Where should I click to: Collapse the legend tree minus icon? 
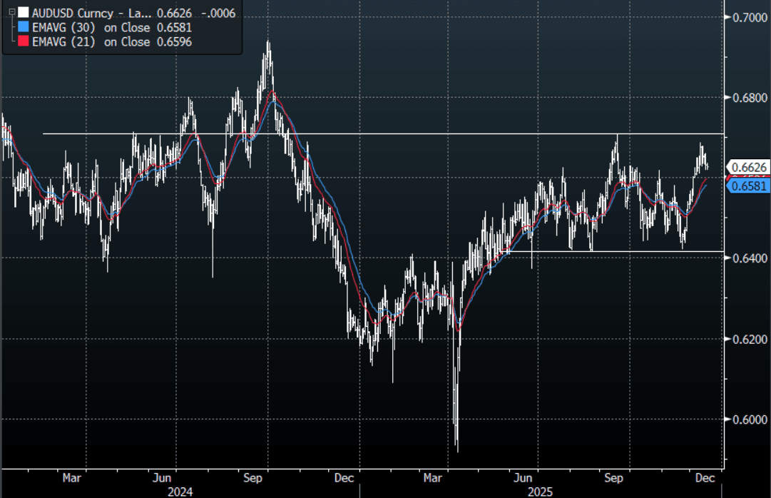pos(11,12)
